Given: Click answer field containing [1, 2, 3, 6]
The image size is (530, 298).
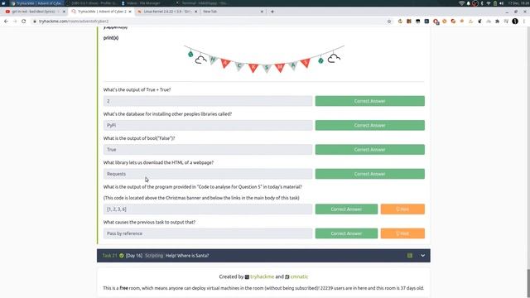Looking at the screenshot, I should (x=208, y=209).
